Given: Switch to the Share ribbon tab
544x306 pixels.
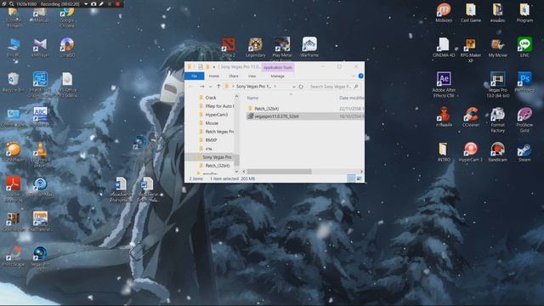Looking at the screenshot, I should click(234, 76).
